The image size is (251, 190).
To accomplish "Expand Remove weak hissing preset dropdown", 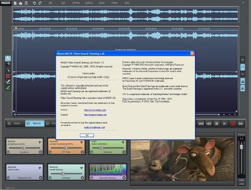I will coord(82,168).
